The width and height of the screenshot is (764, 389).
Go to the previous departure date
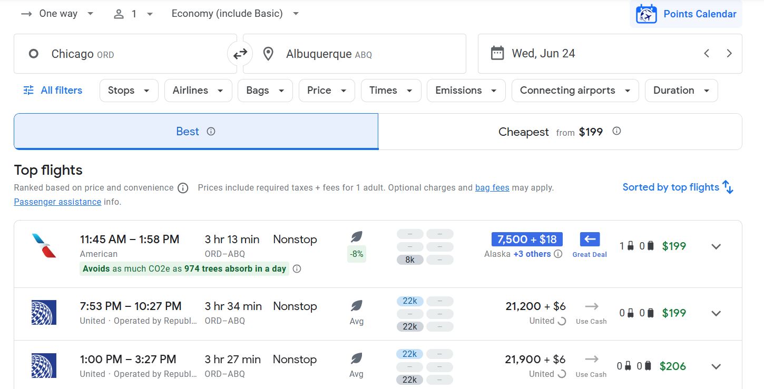tap(707, 53)
